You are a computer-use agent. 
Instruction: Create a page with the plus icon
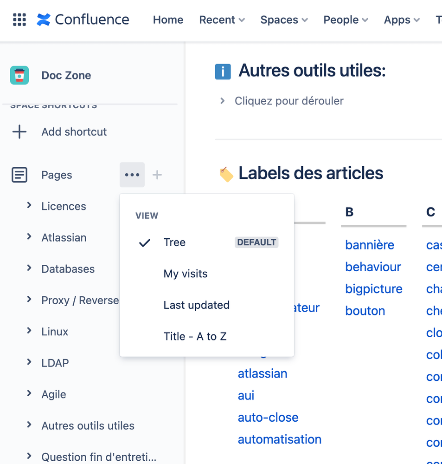pos(157,175)
